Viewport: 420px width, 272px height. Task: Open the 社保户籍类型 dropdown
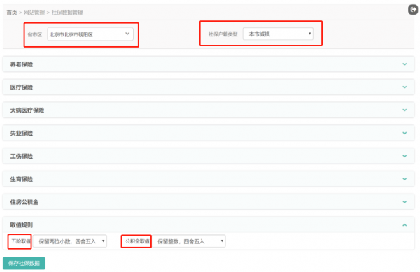(278, 34)
